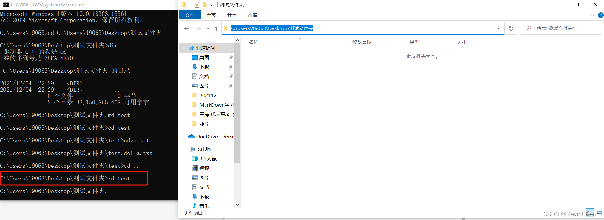
Task: Switch to details view icon in status bar
Action: tap(590, 213)
